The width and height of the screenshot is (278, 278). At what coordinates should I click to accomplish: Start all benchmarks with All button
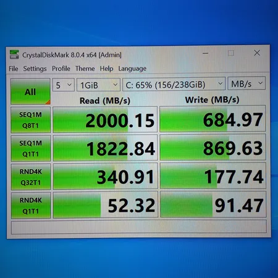click(x=30, y=91)
